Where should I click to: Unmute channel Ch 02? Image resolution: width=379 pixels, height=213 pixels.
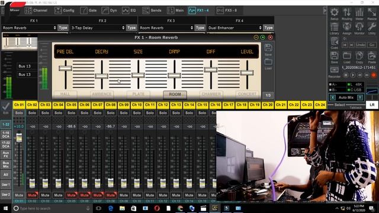(x=32, y=195)
